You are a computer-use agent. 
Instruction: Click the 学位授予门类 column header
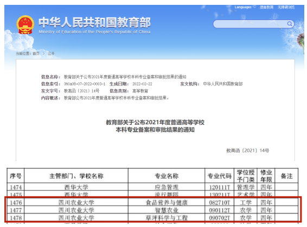coord(246,176)
